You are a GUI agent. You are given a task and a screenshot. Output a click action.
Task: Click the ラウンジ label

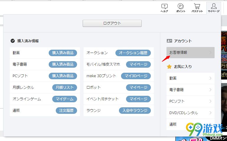tap(94, 111)
